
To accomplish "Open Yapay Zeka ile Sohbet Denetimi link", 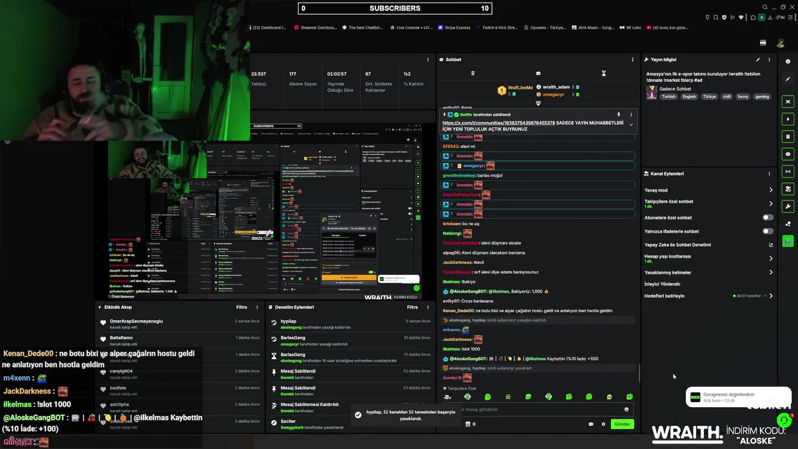I will coord(678,245).
